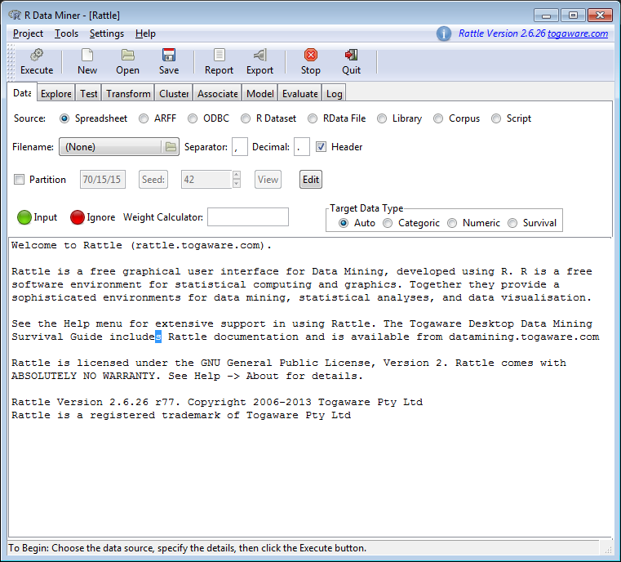Uncheck the Header checkbox

tap(322, 147)
